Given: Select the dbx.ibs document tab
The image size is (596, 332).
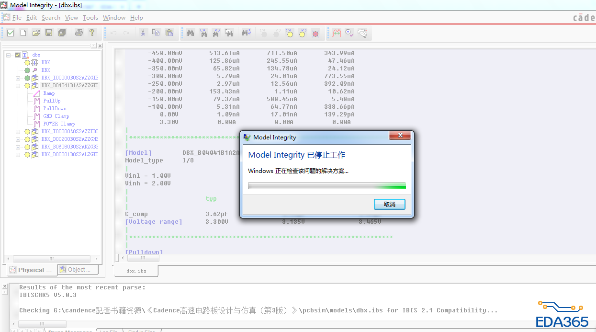Looking at the screenshot, I should [136, 271].
